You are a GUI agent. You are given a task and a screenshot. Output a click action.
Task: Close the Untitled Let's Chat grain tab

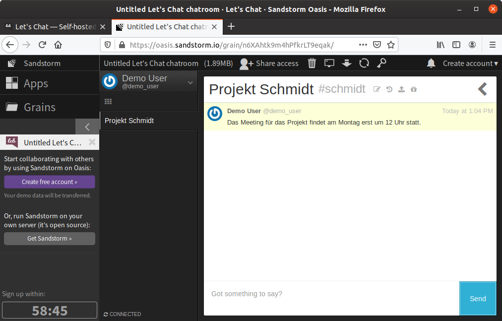[92, 142]
